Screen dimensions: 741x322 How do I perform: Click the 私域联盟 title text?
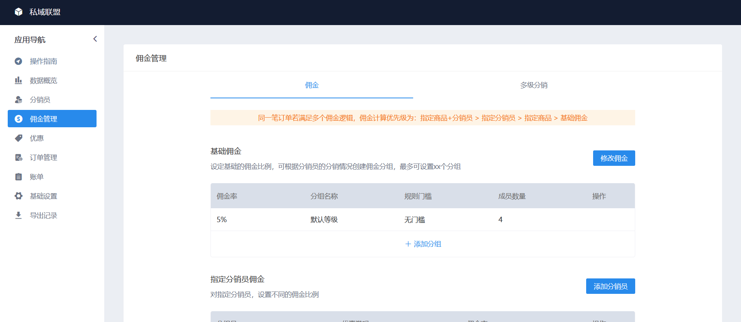tap(45, 12)
